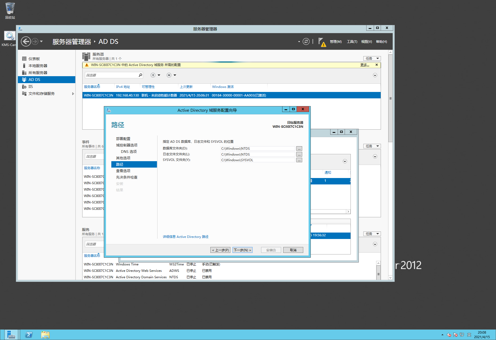Select AD DS in the sidebar

point(47,80)
